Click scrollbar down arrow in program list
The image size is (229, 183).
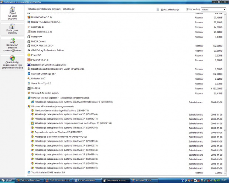point(225,174)
